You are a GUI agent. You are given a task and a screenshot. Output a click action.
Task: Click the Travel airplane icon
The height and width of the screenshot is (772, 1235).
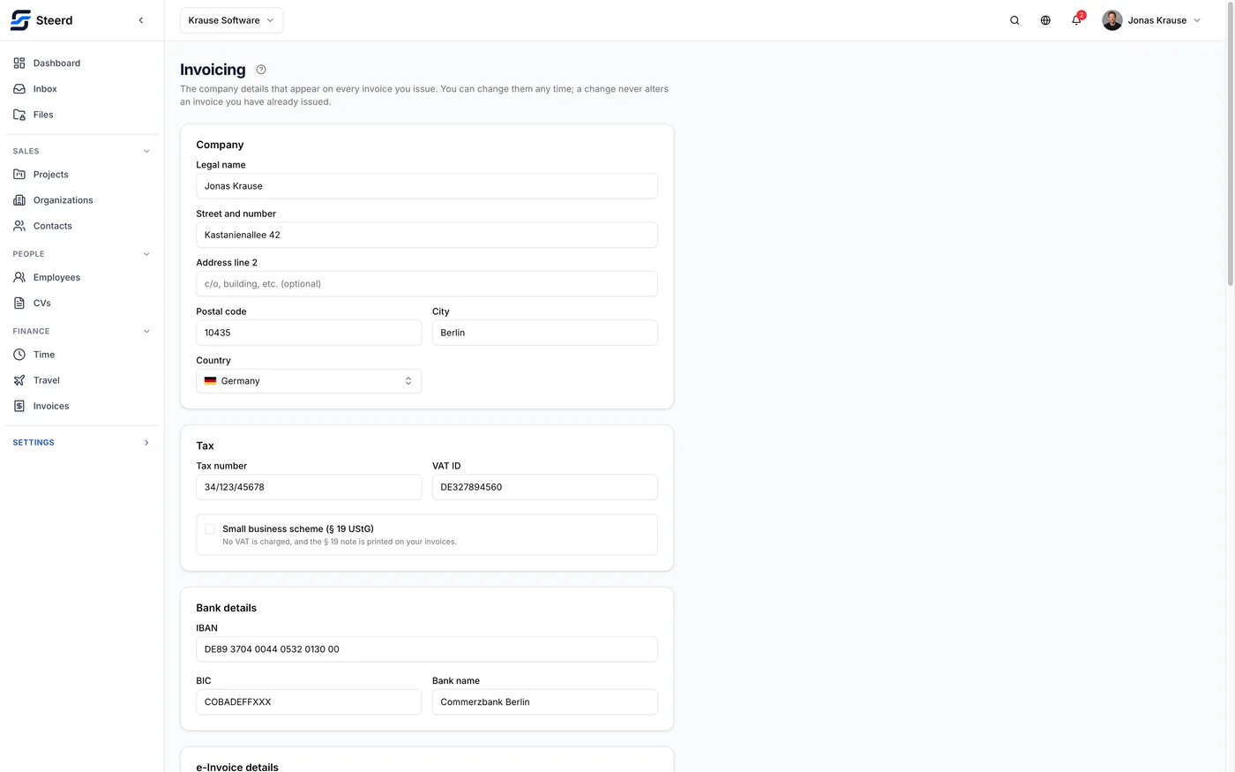19,380
